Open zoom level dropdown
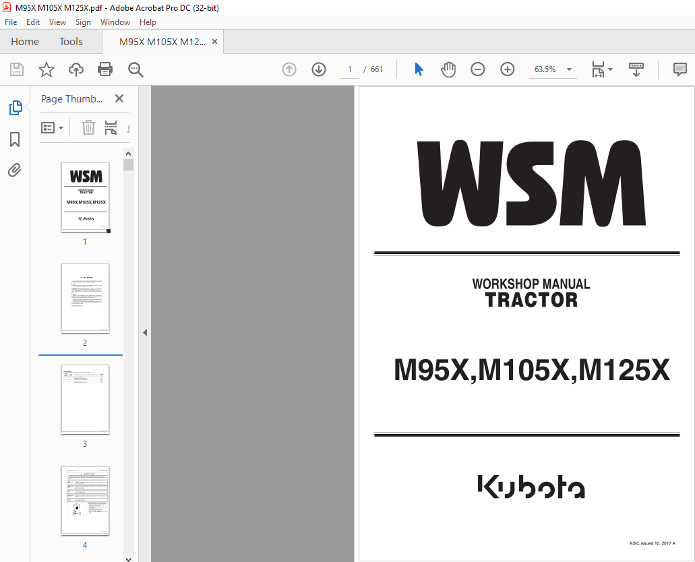The width and height of the screenshot is (695, 562). coord(569,69)
